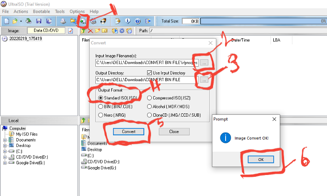
Task: Click the Rename folder icon
Action: pos(105,31)
